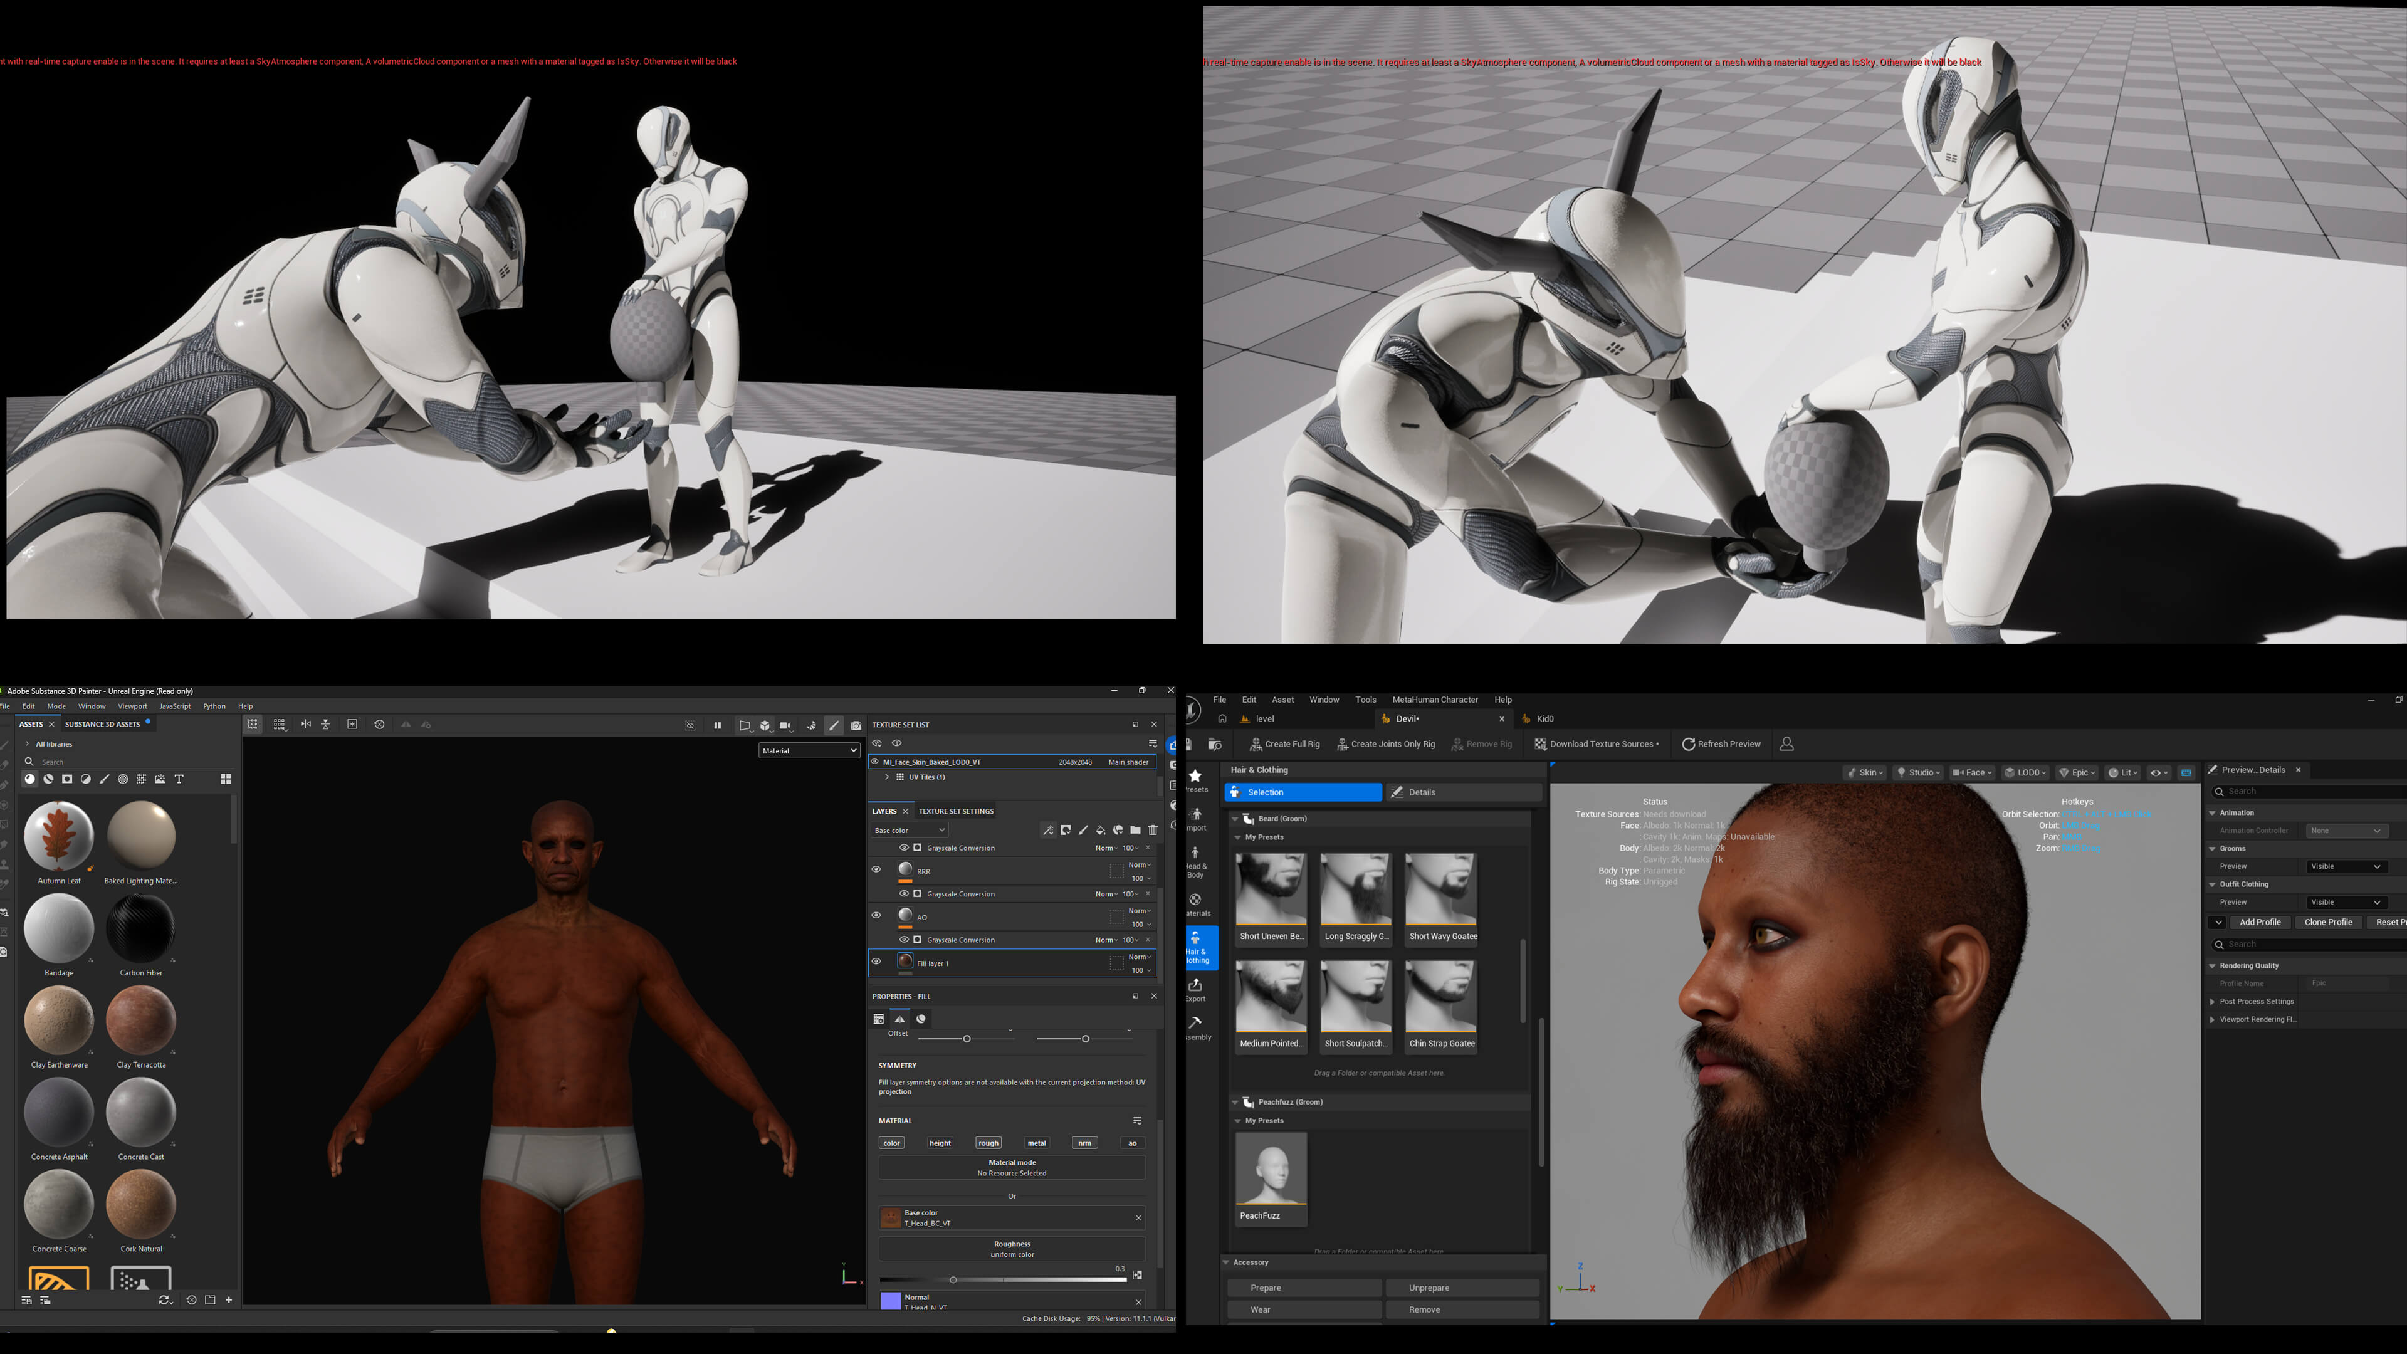The width and height of the screenshot is (2407, 1354).
Task: Click Create Full Rig button
Action: point(1285,744)
